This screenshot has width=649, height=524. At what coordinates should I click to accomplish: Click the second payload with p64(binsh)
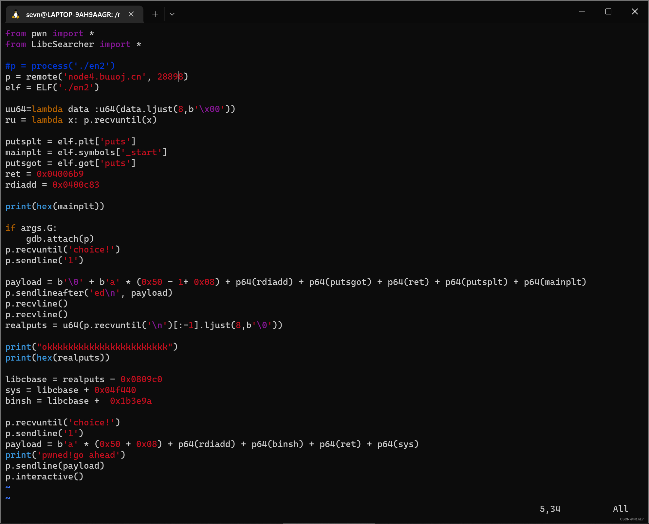point(212,444)
